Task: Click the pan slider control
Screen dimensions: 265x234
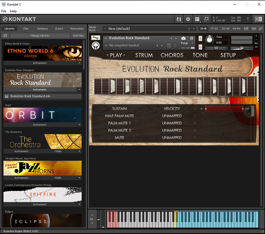Action: pos(216,48)
